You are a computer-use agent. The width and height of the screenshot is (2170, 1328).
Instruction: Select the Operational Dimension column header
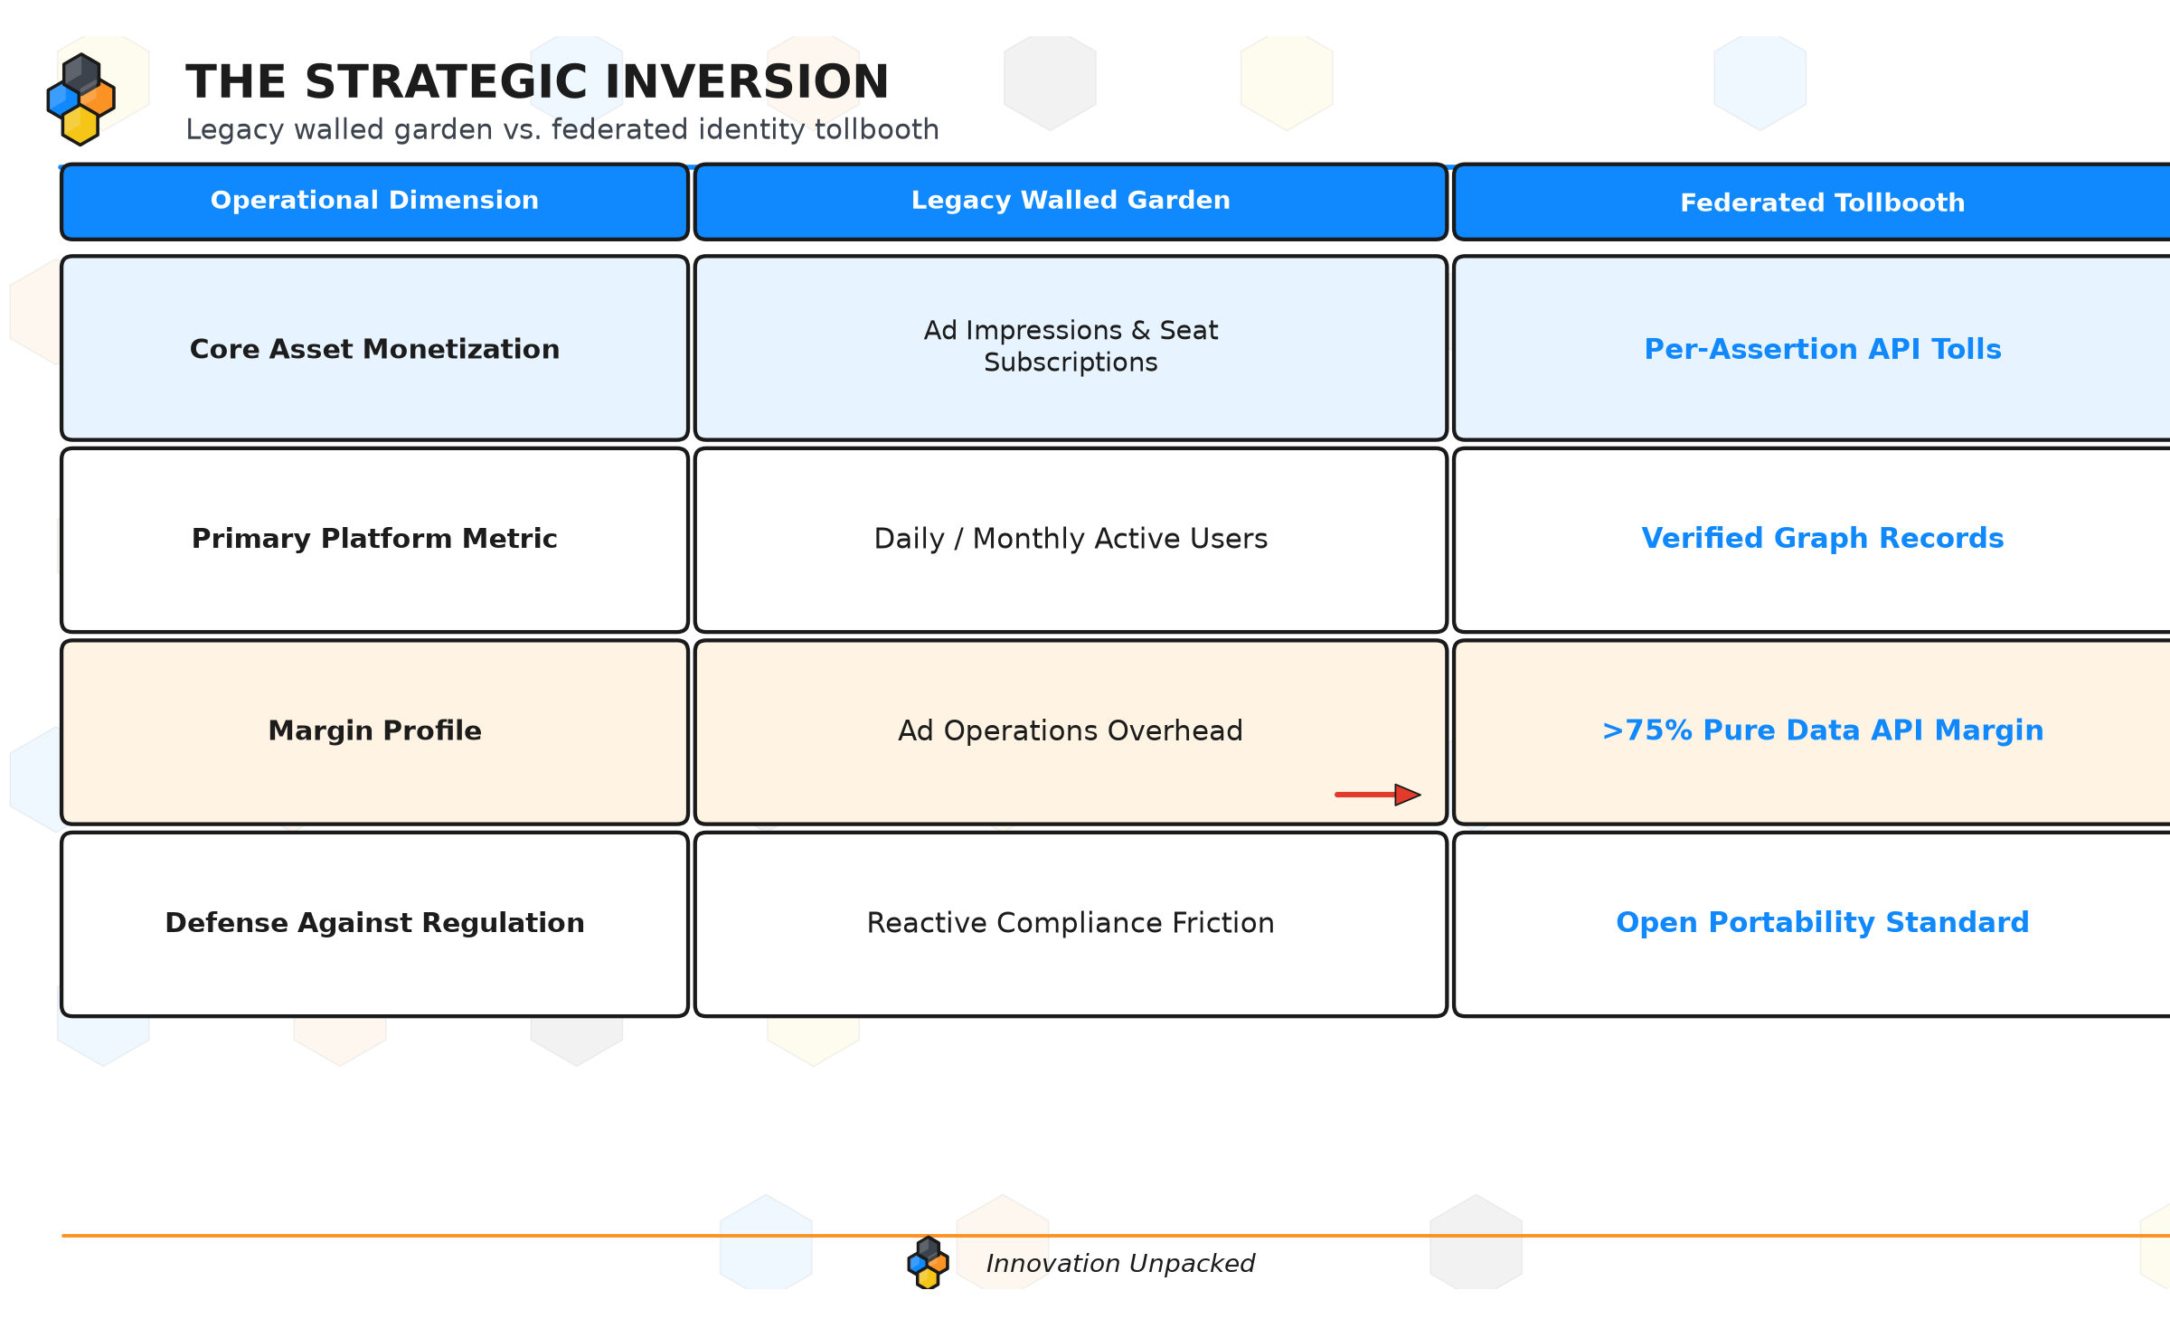coord(374,202)
